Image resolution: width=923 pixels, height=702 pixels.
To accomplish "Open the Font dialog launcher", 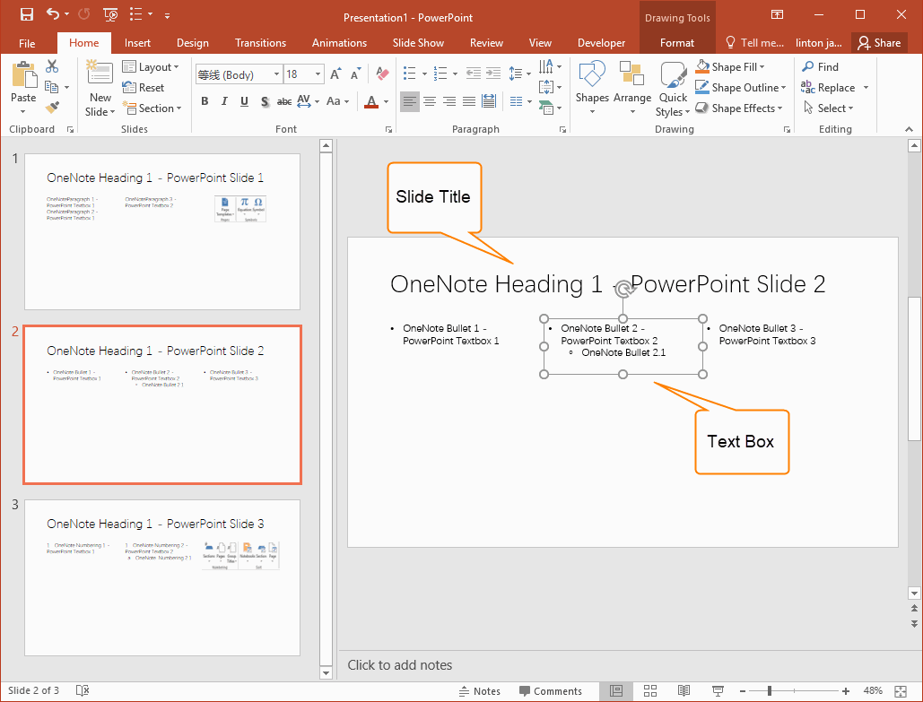I will click(x=388, y=129).
